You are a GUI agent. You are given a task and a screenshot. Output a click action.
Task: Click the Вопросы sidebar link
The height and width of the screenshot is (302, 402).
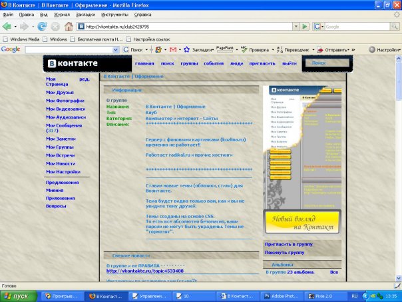point(56,206)
